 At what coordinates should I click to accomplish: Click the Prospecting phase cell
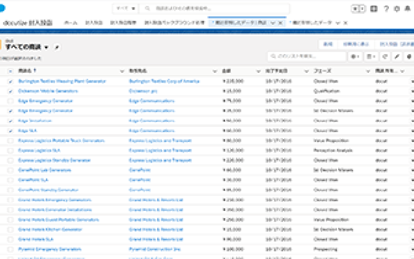(x=325, y=249)
